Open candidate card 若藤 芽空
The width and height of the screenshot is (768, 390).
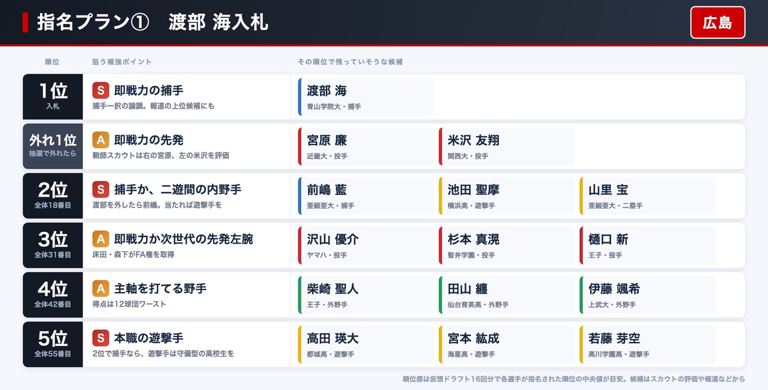647,345
